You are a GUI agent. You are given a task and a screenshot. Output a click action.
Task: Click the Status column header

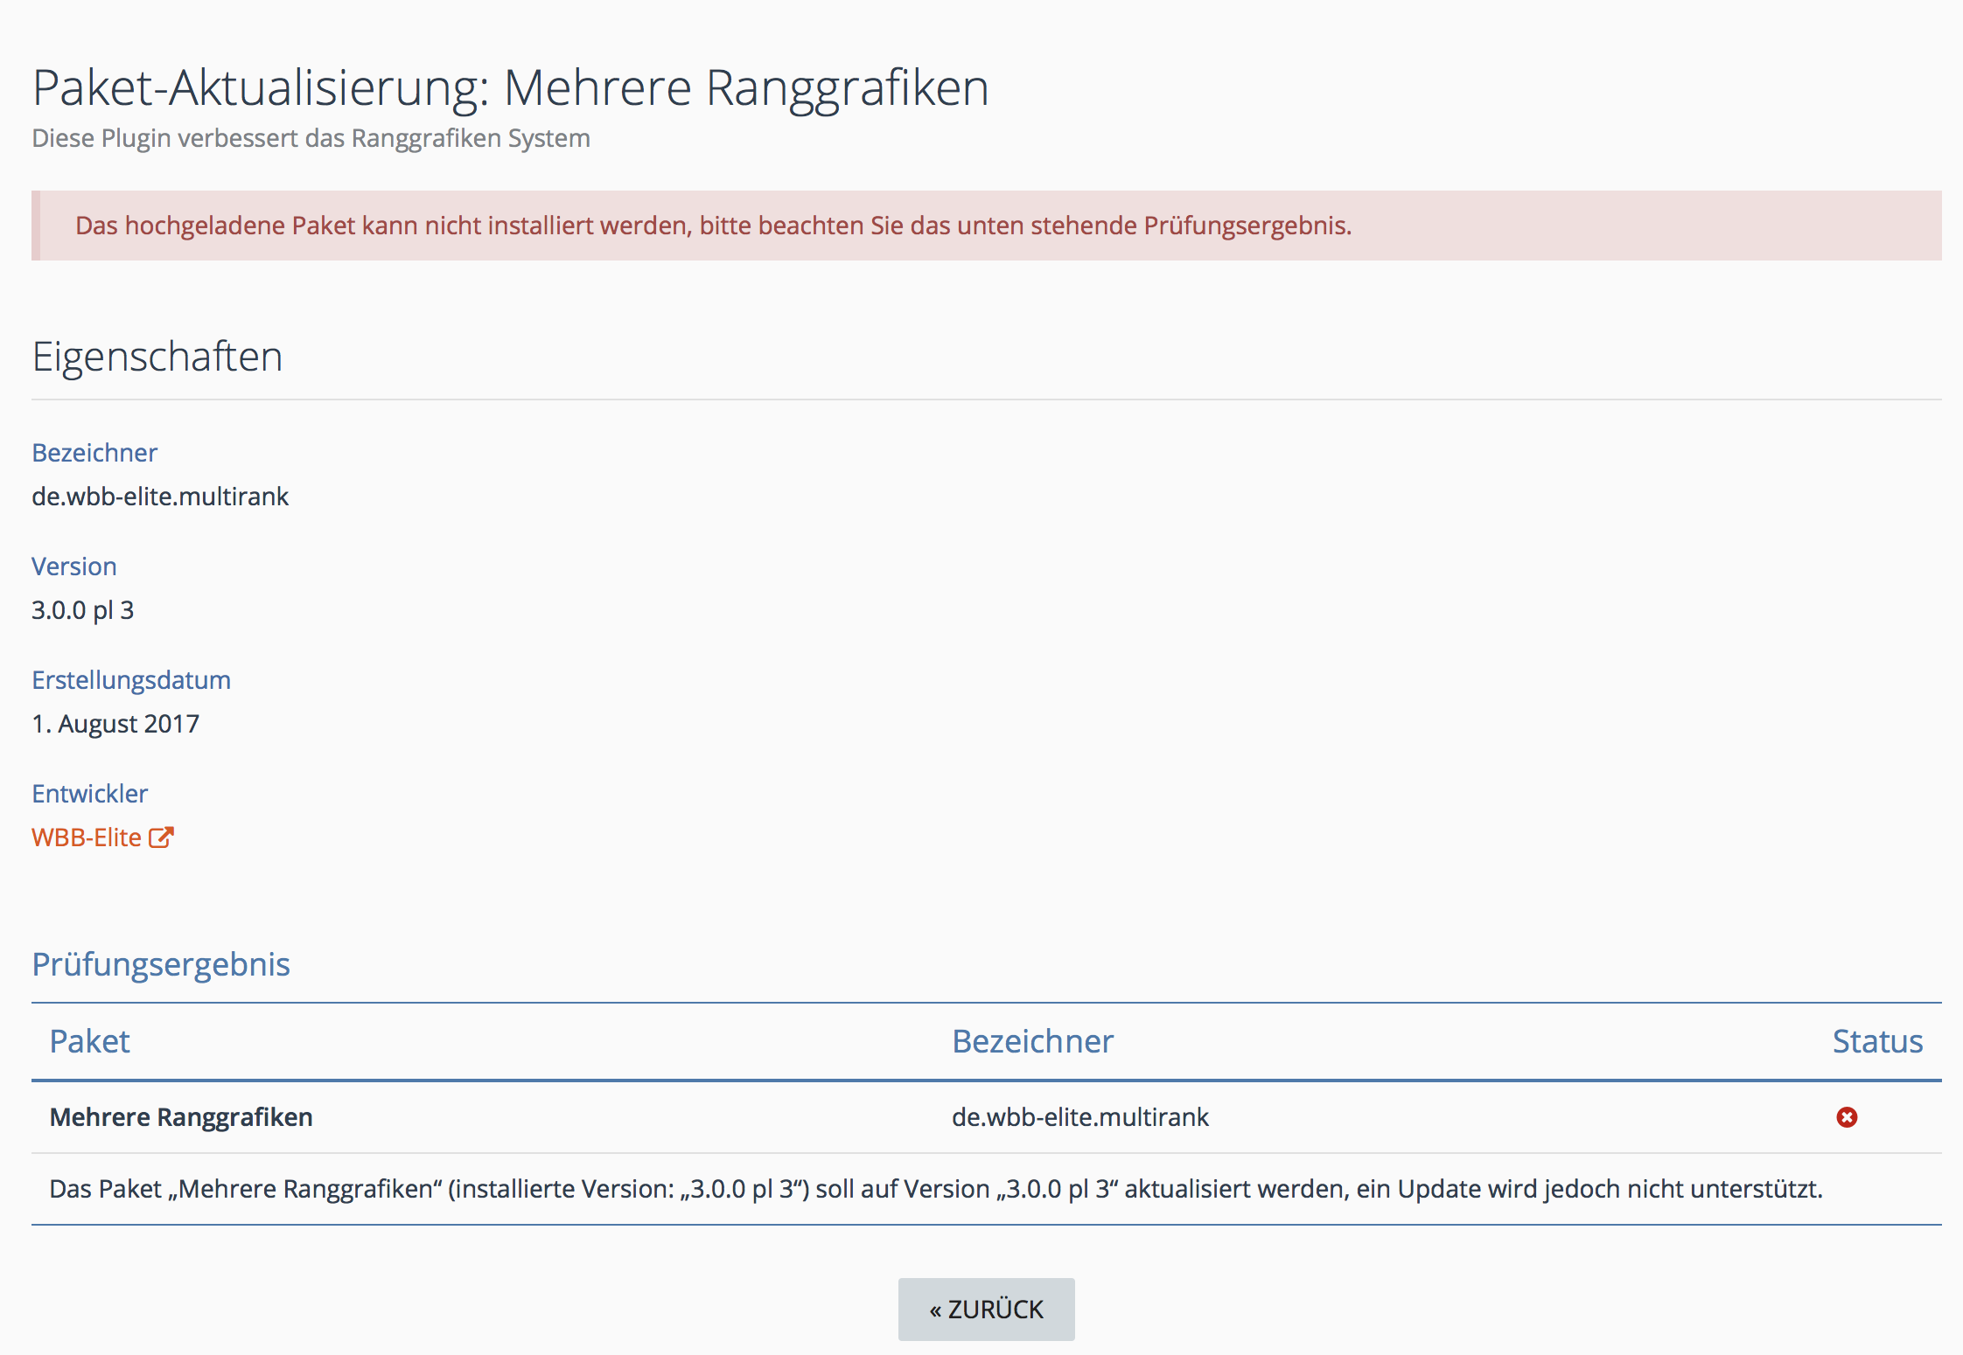[1877, 1041]
